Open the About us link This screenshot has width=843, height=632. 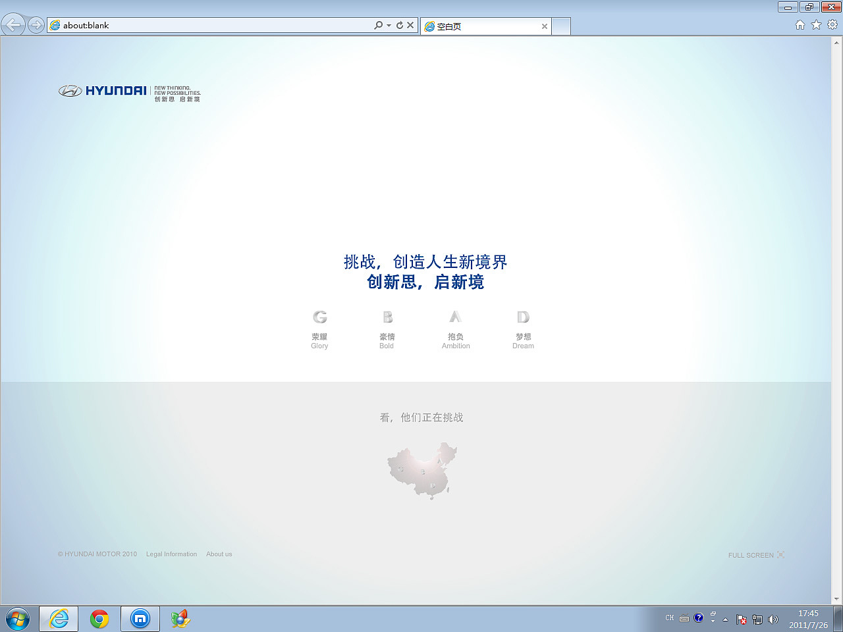(x=219, y=554)
